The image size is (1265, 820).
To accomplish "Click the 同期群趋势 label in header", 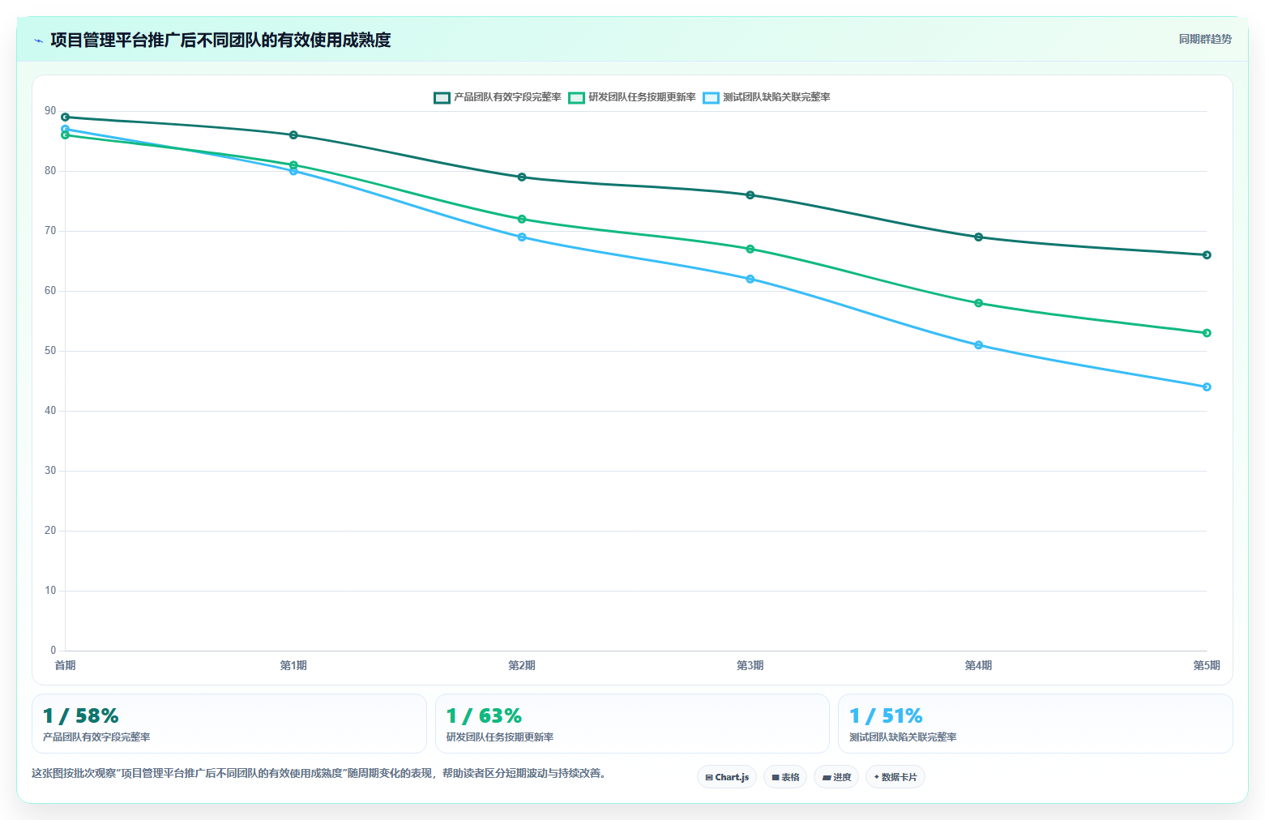I will click(x=1205, y=39).
